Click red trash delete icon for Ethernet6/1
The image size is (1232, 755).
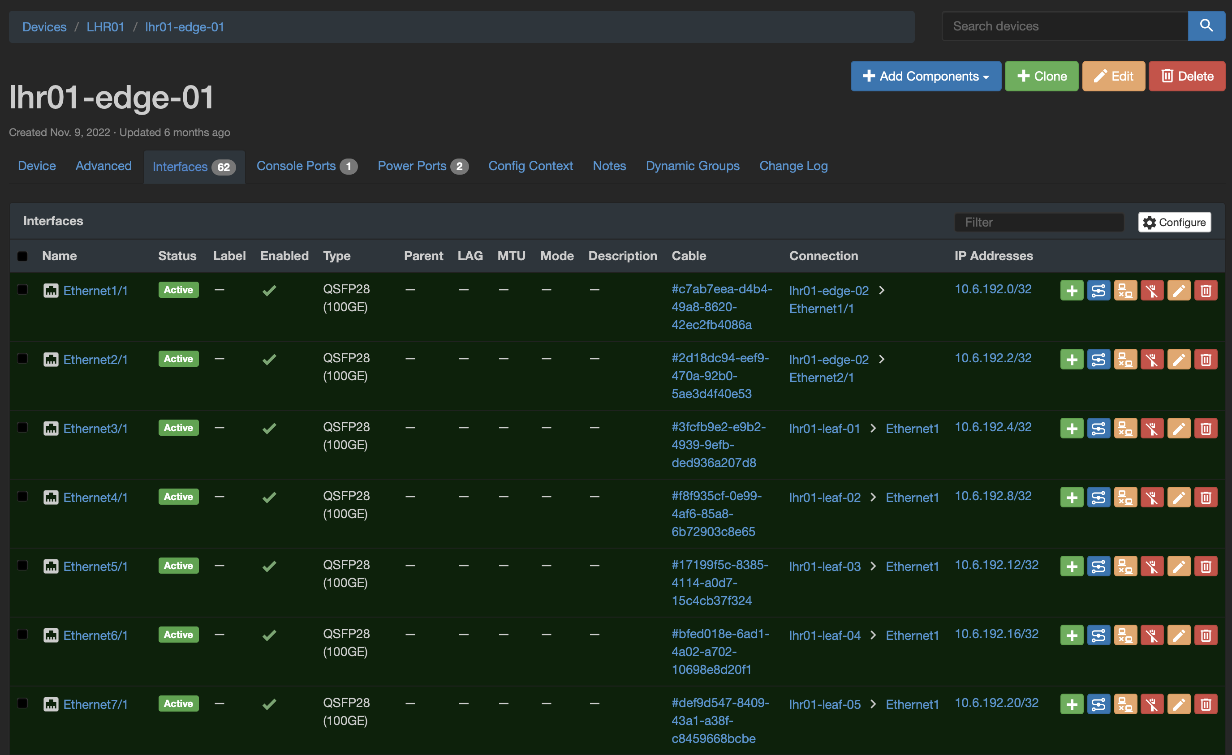pos(1206,635)
